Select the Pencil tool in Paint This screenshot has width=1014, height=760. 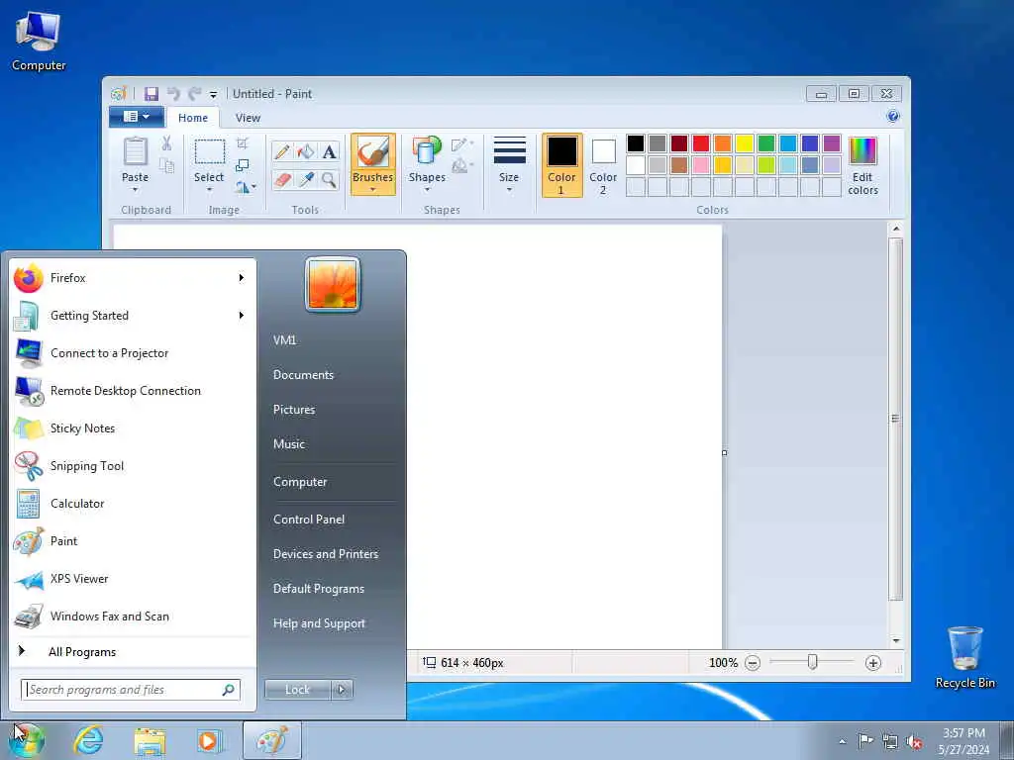point(282,151)
